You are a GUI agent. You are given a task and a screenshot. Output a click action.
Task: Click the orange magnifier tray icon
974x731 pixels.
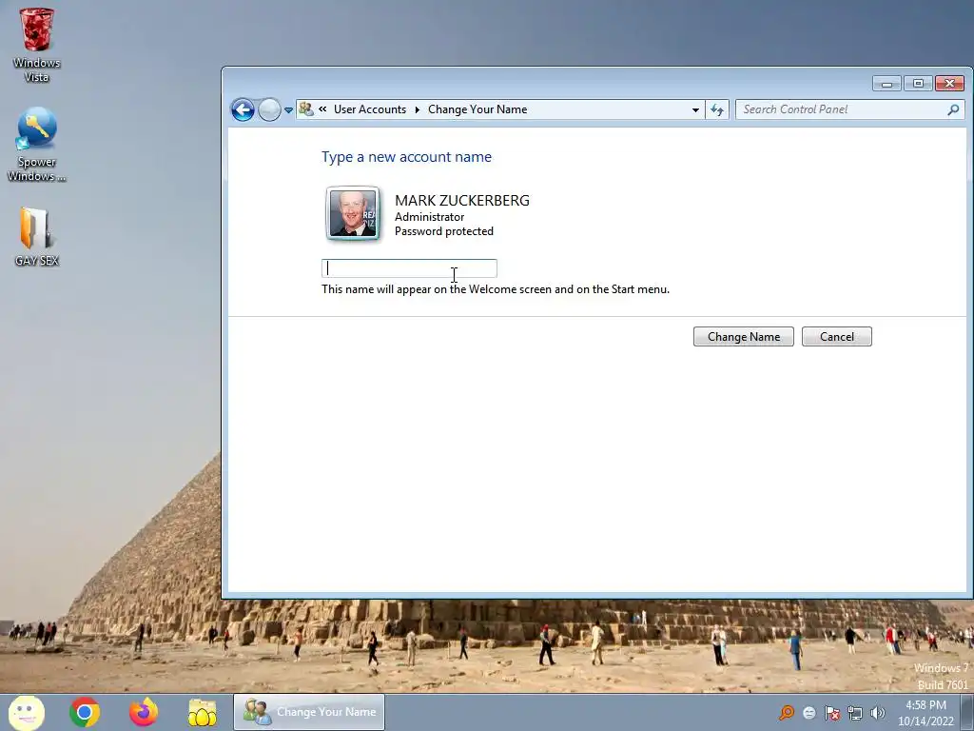787,712
